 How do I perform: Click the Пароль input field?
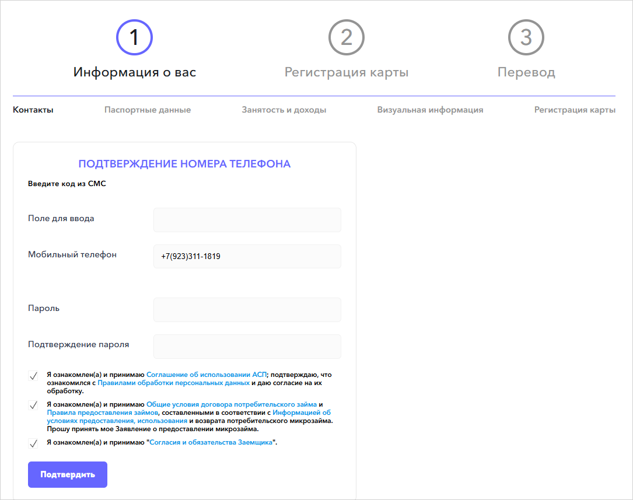click(x=247, y=310)
